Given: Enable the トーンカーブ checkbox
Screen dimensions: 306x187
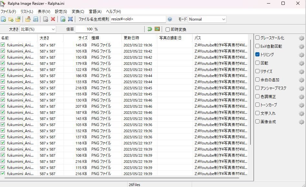Looking at the screenshot, I should click(x=257, y=105).
